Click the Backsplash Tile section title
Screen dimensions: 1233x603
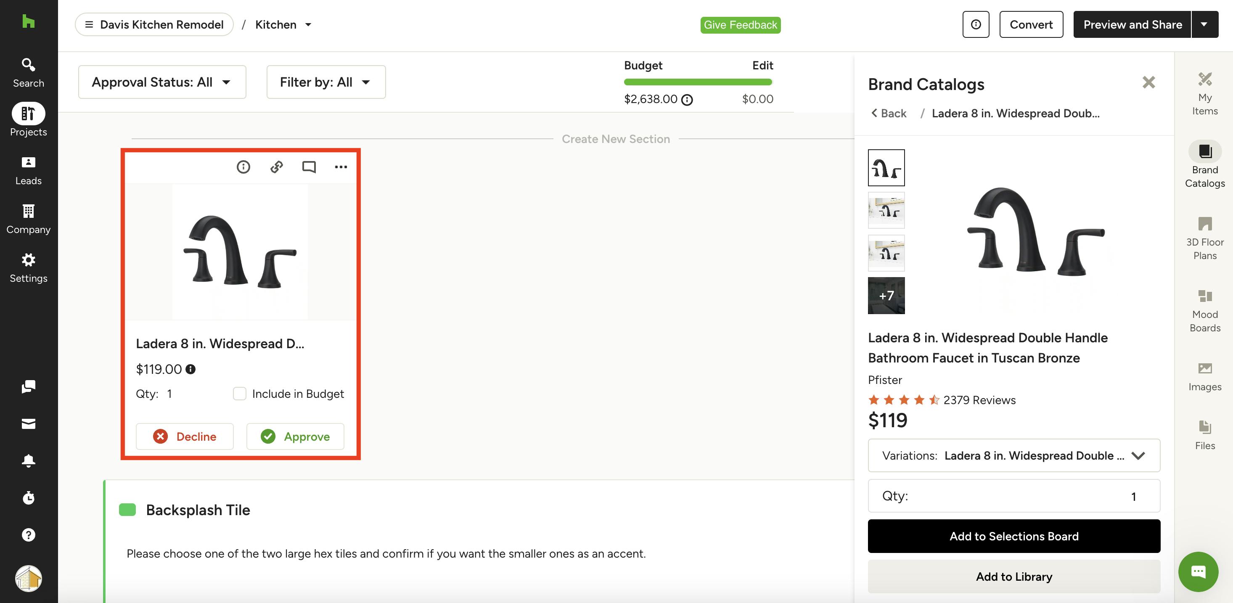(x=198, y=510)
